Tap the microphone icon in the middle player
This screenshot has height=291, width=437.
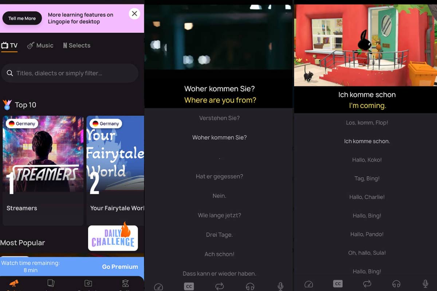click(x=280, y=287)
